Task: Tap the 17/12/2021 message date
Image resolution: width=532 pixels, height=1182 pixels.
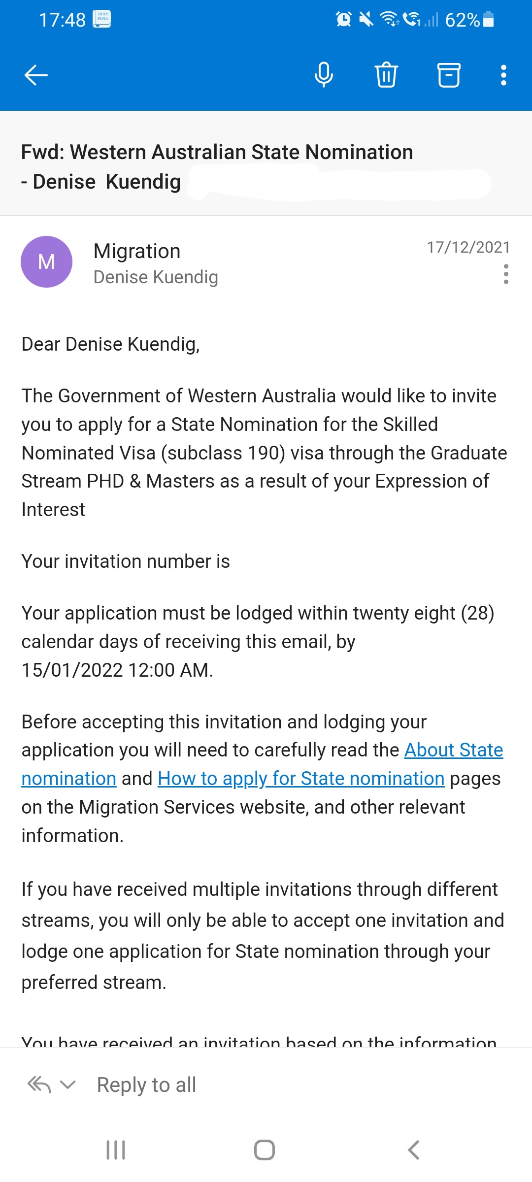Action: click(468, 247)
